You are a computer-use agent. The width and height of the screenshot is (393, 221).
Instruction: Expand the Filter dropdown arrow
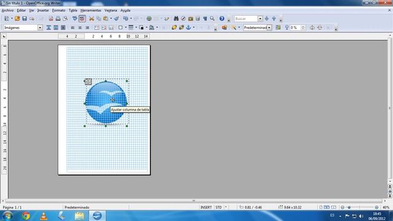pos(239,28)
